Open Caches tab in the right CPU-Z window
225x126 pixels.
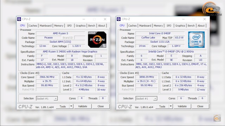(133, 26)
